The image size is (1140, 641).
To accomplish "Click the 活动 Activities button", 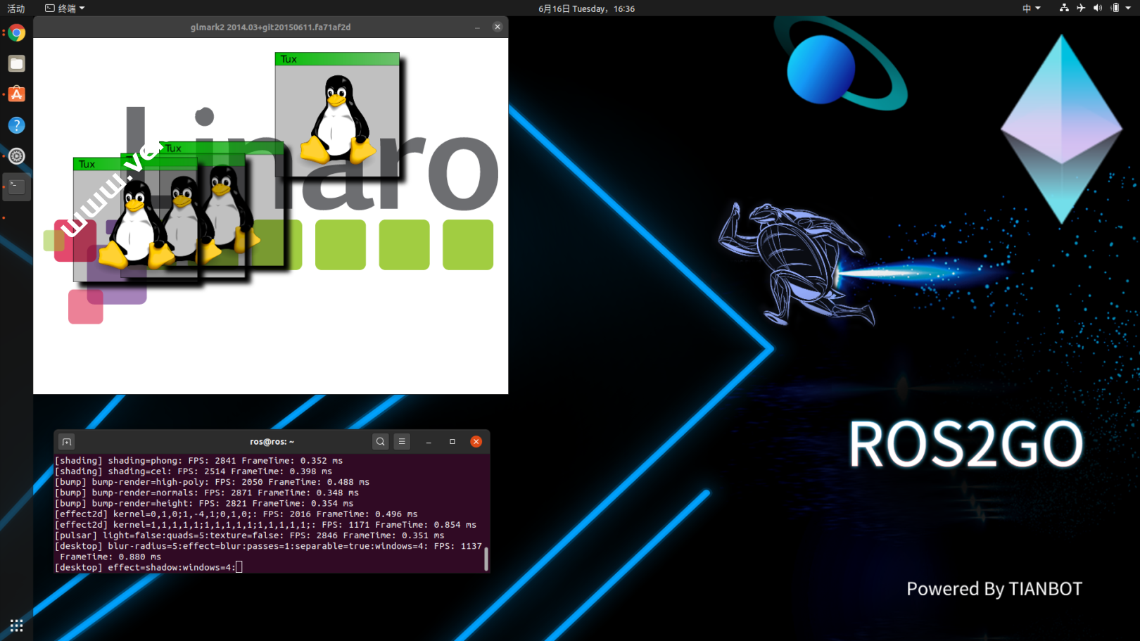I will pos(15,8).
